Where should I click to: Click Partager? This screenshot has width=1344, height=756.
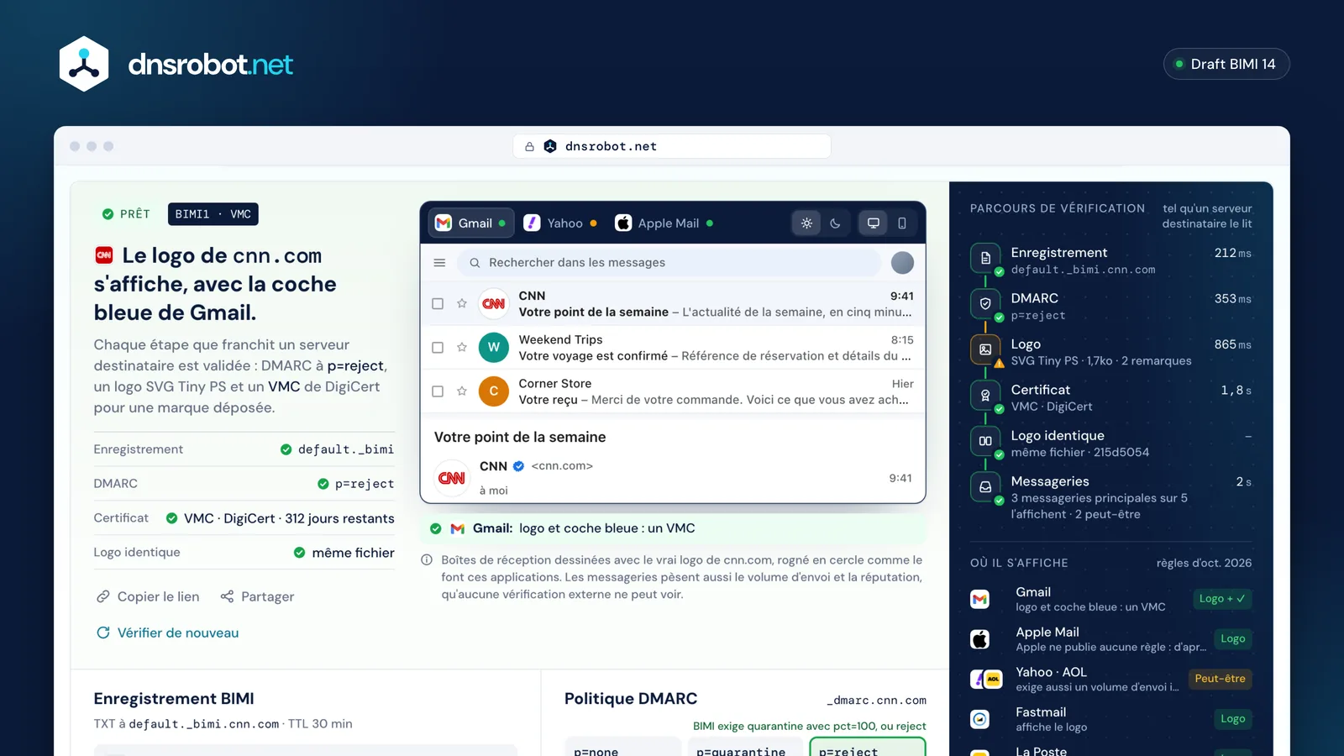pos(257,596)
